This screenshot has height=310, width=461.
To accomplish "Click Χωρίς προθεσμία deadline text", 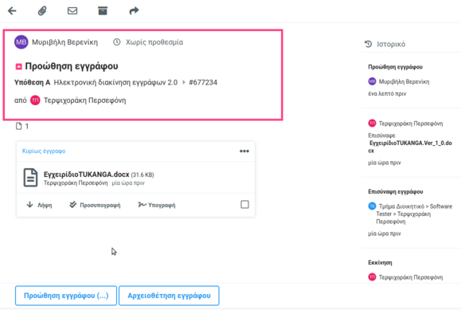I will click(154, 42).
